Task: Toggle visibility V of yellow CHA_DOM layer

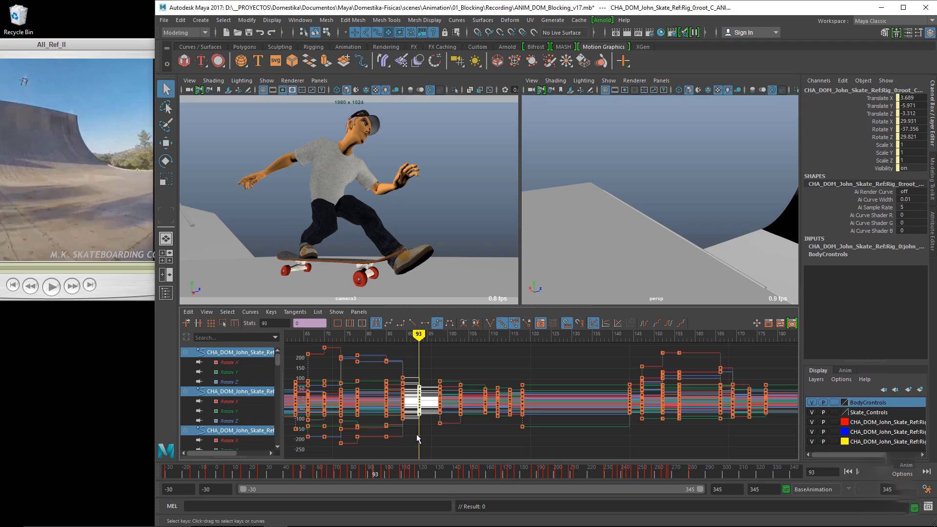Action: coord(812,442)
